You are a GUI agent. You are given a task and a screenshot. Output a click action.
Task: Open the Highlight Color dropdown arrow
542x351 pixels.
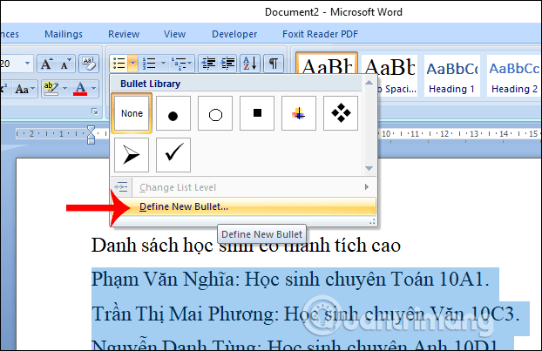point(64,89)
